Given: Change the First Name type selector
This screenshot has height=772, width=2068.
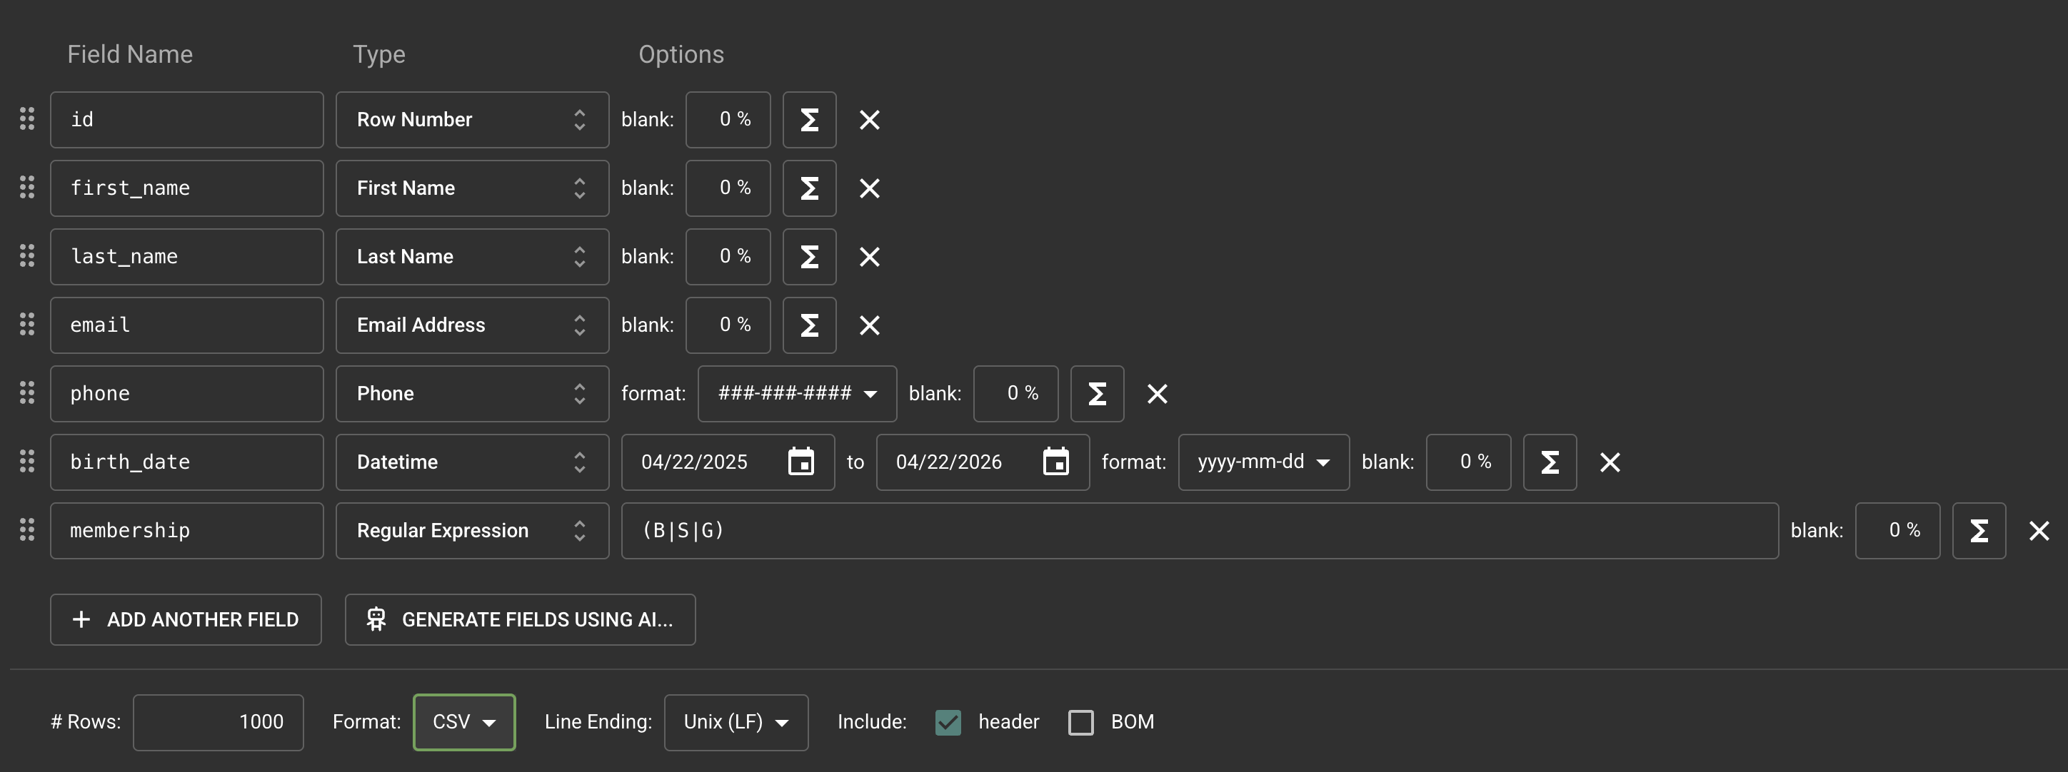Looking at the screenshot, I should point(472,188).
